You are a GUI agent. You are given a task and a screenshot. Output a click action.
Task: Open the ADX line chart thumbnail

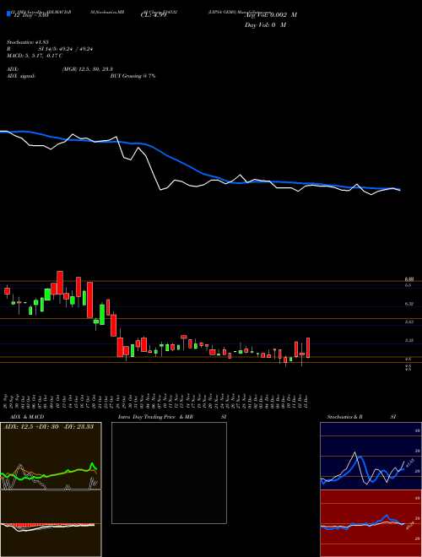51,456
